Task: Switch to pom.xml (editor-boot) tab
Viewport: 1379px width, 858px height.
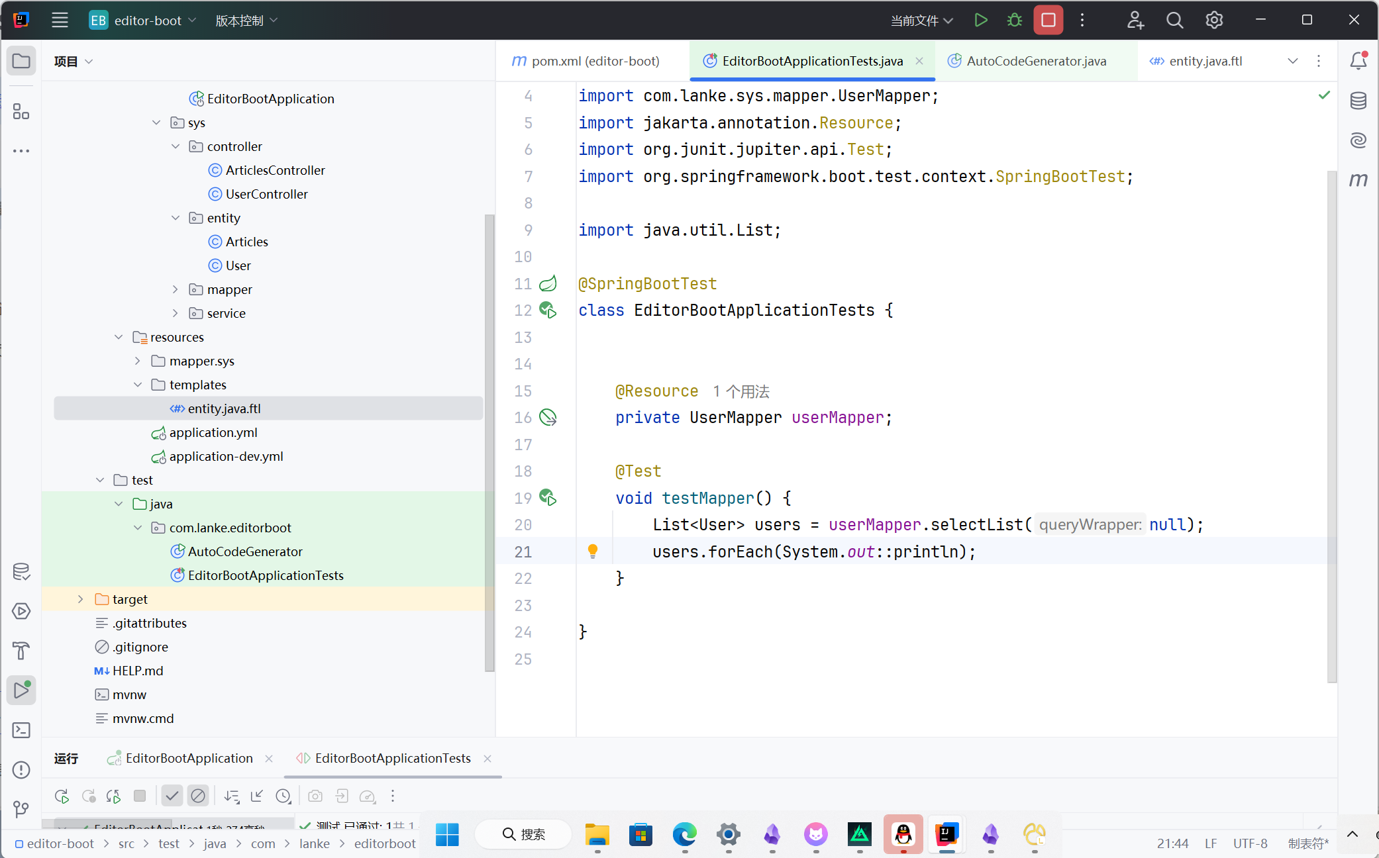Action: pos(586,61)
